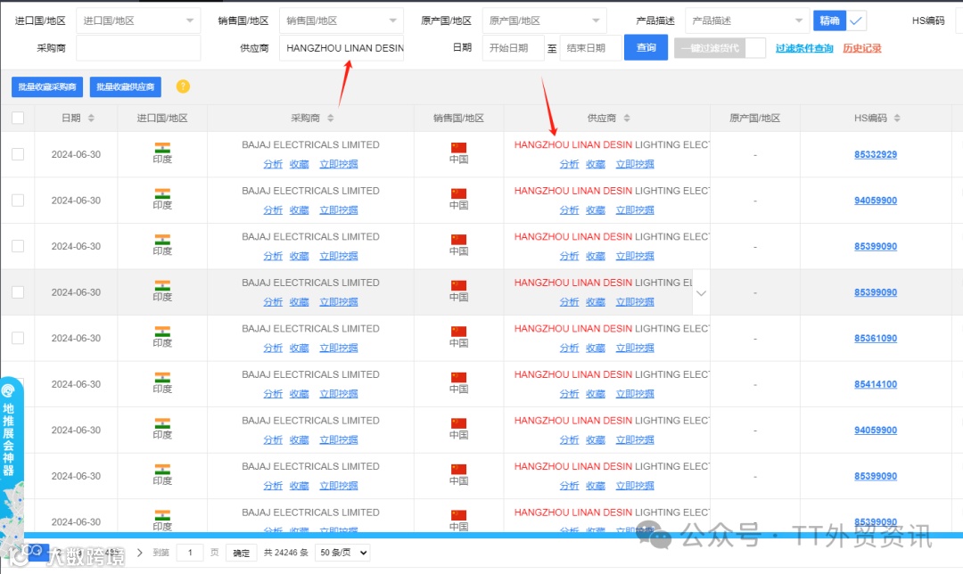963x574 pixels.
Task: Click buyer 收藏 link in HS 85332929 row
Action: pyautogui.click(x=299, y=164)
